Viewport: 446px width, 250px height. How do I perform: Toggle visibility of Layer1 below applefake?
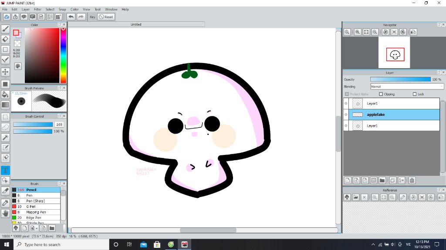tap(346, 125)
